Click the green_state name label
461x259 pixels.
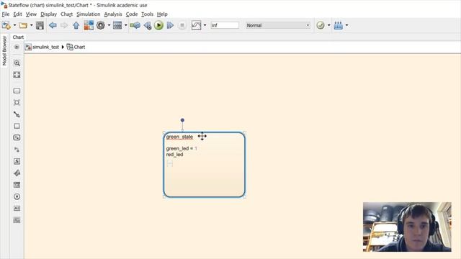179,137
